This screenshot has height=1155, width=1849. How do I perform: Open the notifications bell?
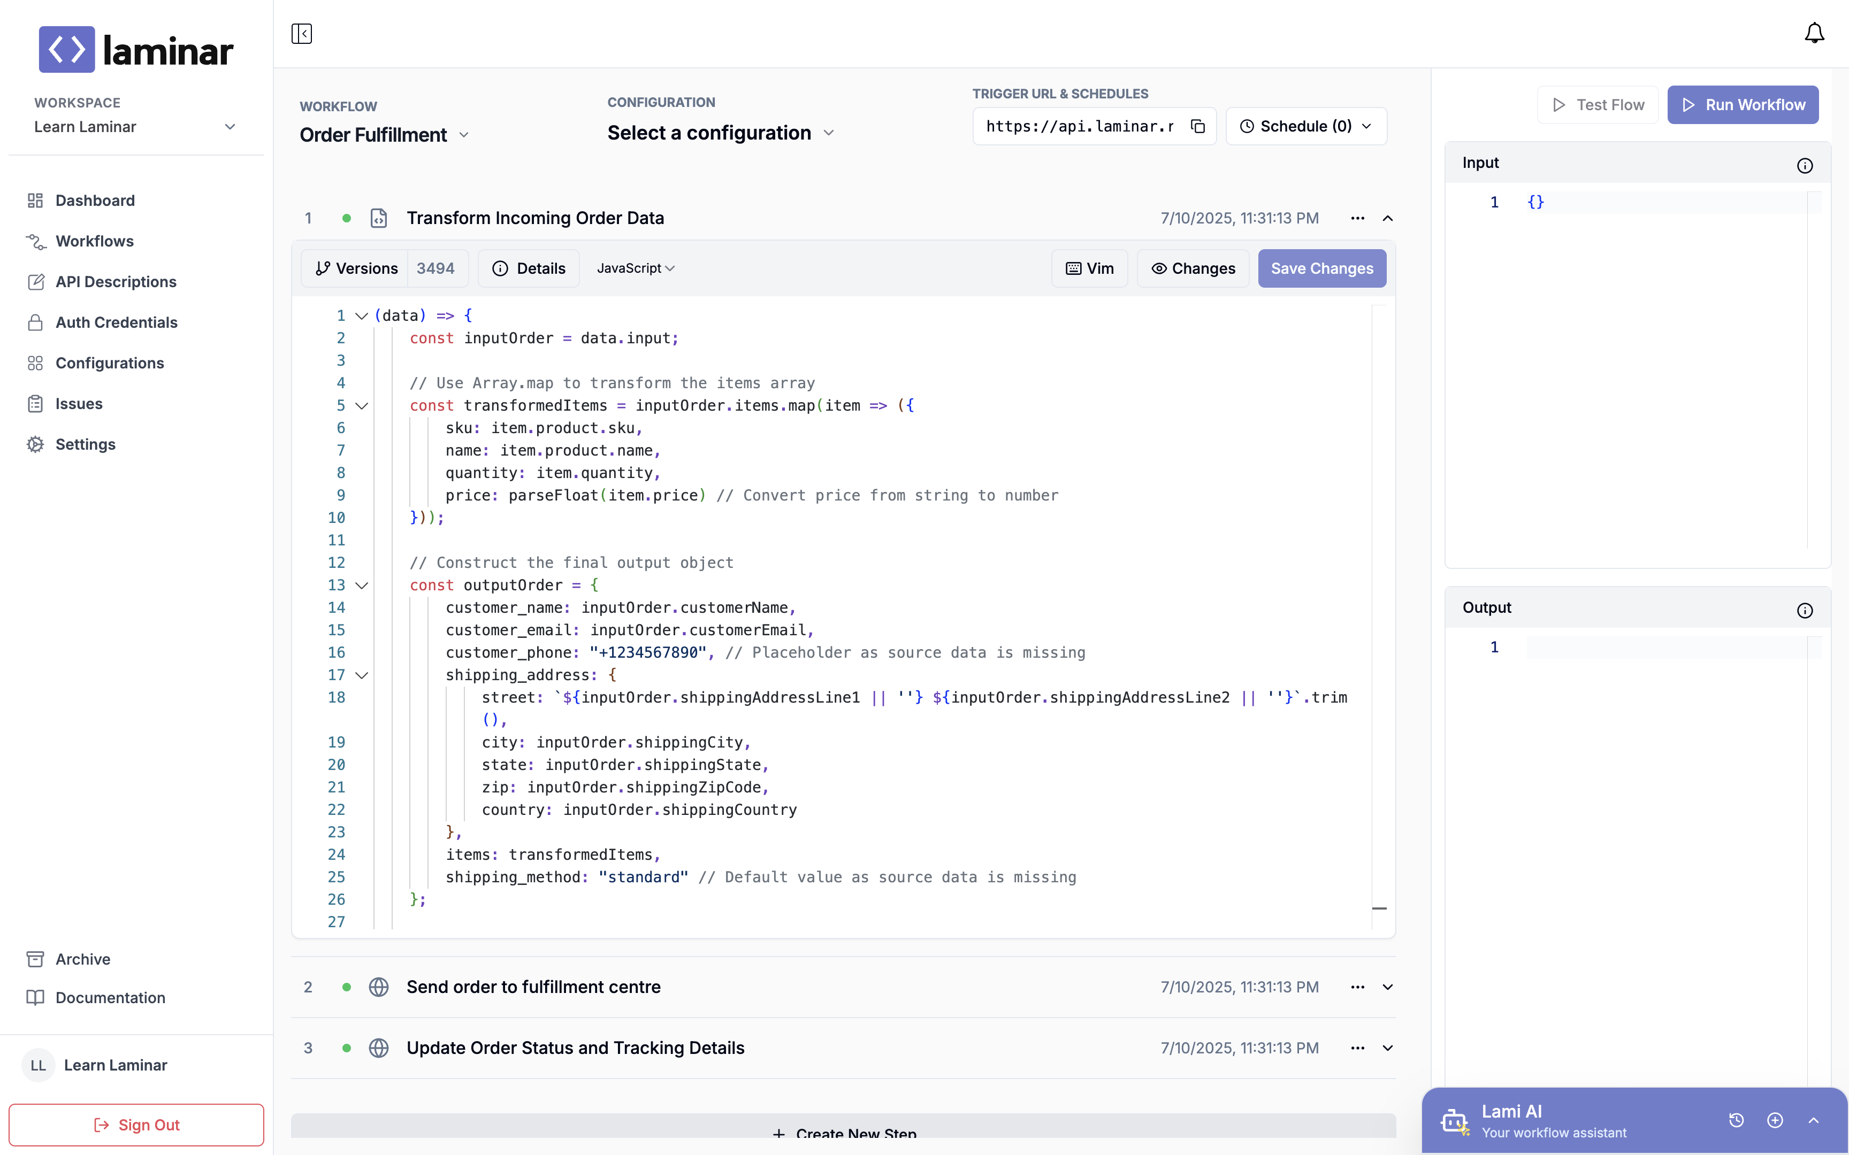[x=1814, y=34]
